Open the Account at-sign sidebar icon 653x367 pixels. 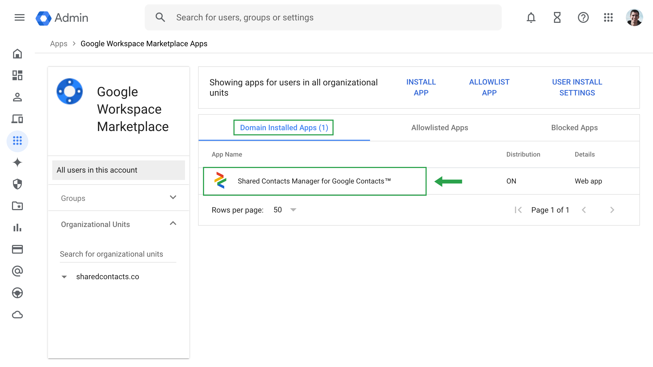[x=17, y=271]
